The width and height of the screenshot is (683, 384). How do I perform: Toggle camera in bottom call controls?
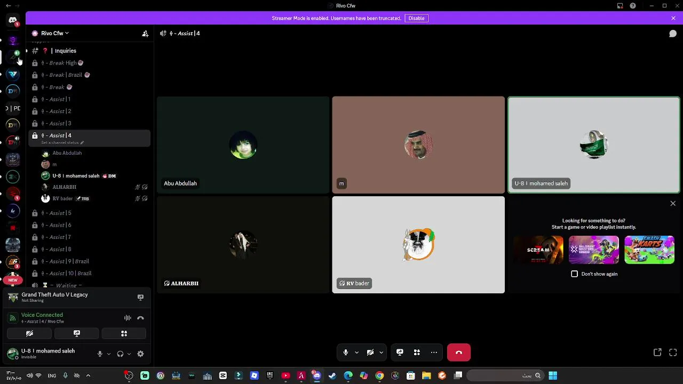tap(370, 352)
